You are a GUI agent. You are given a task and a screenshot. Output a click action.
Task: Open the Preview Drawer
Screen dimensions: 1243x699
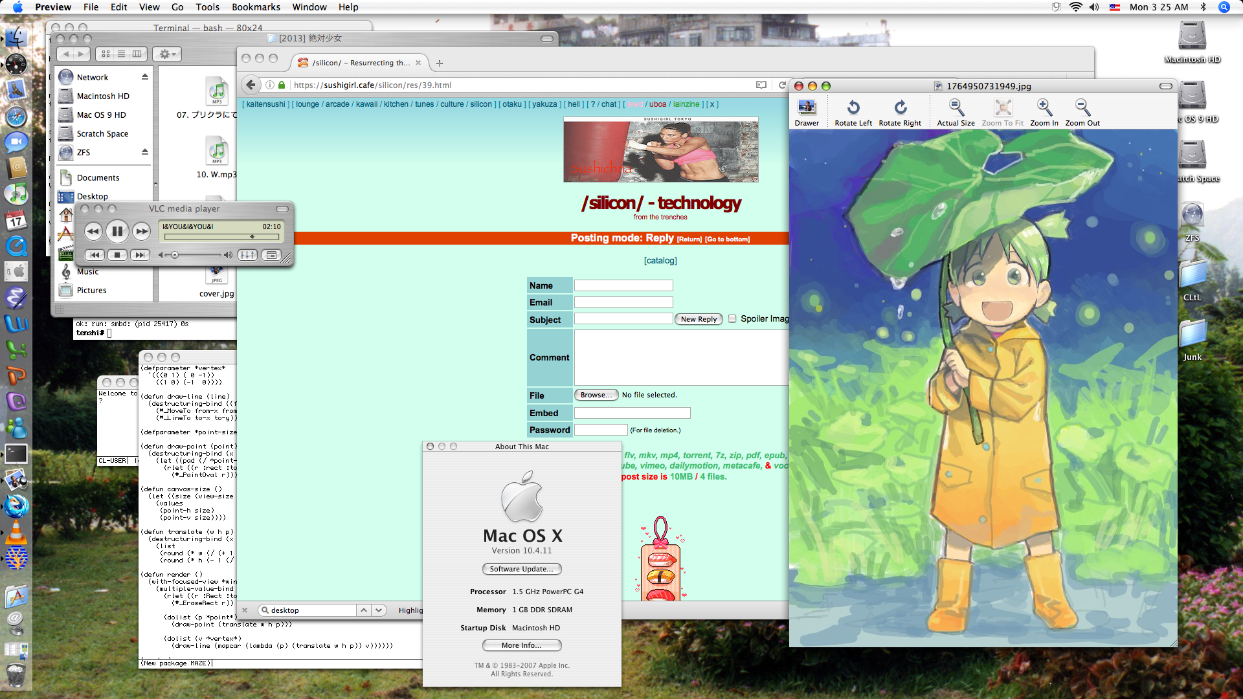[x=807, y=112]
